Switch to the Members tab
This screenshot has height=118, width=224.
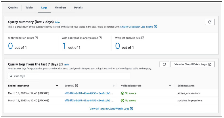coord(60,7)
